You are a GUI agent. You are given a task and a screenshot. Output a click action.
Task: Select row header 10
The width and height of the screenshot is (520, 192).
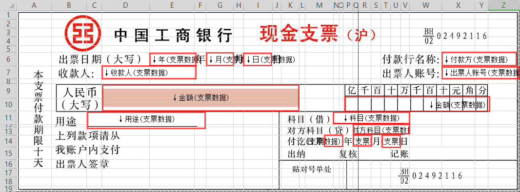(8, 105)
